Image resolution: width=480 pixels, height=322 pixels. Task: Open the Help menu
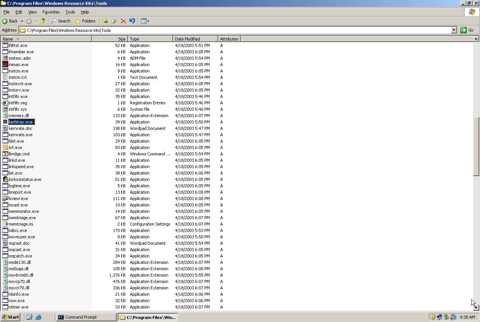[85, 12]
